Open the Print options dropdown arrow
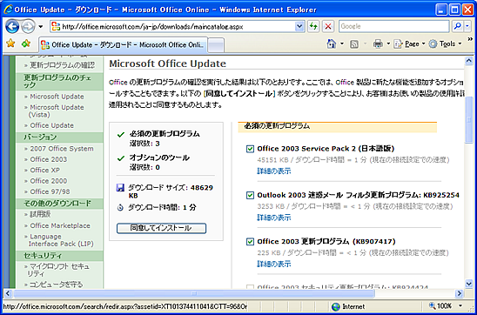This screenshot has height=315, width=477. pos(388,44)
